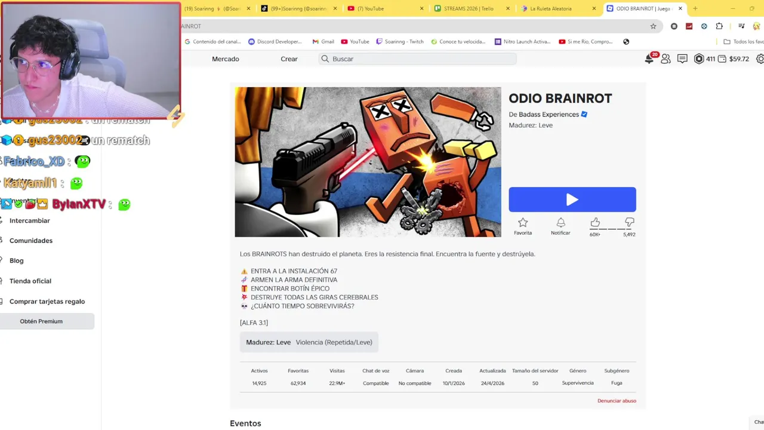Screen dimensions: 764x430
Task: Click the dark round hash extension icon
Action: [x=674, y=26]
